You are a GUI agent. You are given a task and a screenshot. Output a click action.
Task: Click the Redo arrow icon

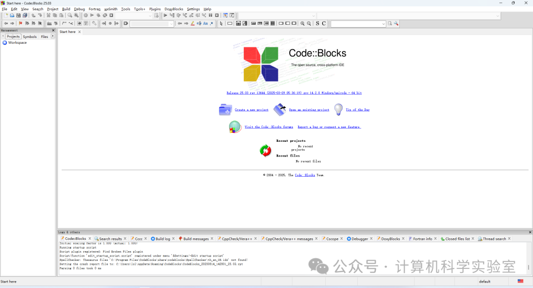(40, 16)
